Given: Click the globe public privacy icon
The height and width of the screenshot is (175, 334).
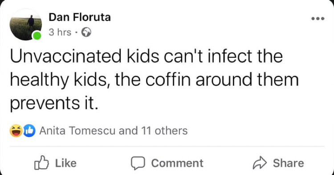Looking at the screenshot, I should [86, 32].
